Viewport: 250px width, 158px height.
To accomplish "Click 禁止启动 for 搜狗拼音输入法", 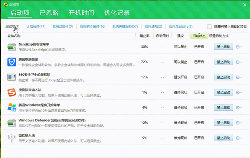I will [223, 92].
